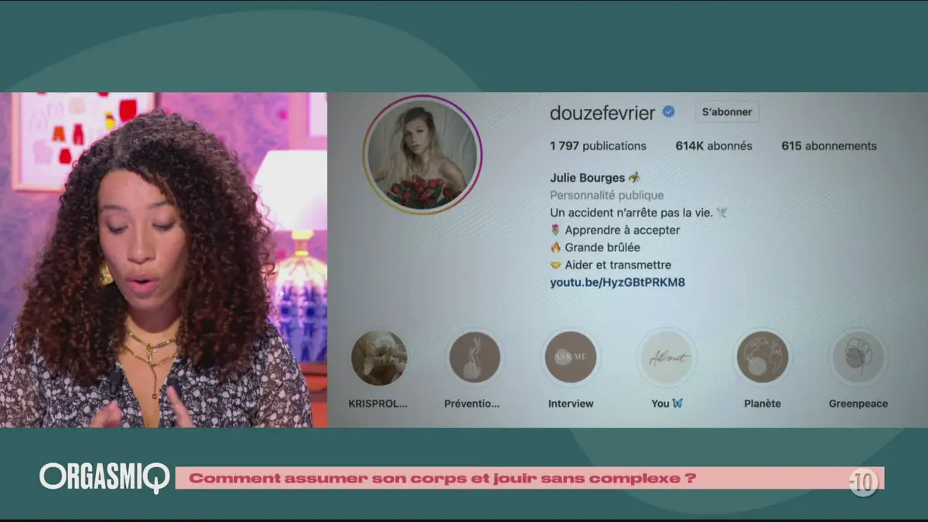
Task: Click the ORGASMIQ show logo
Action: [x=104, y=478]
